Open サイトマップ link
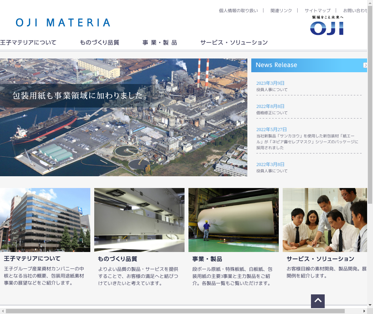 tap(318, 11)
